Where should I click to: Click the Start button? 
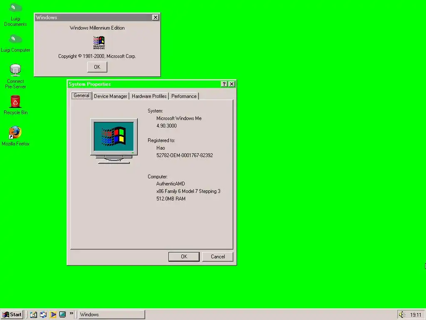click(x=12, y=315)
